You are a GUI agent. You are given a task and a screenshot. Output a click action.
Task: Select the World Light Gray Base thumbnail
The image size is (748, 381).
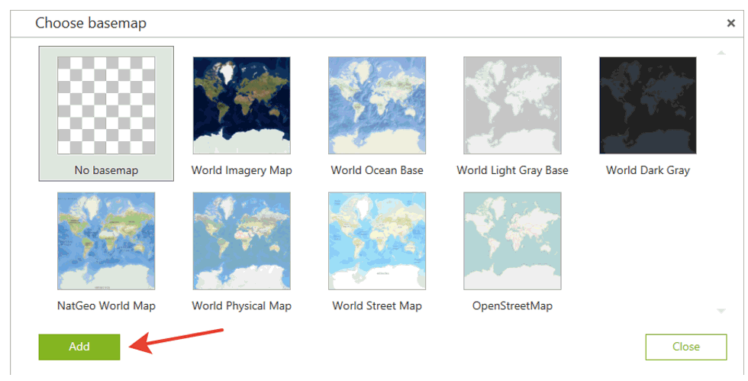[x=512, y=105]
